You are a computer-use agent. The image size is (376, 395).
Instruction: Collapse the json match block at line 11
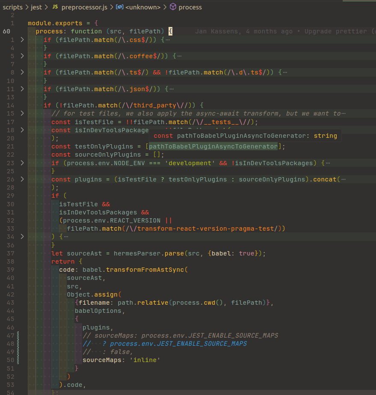[x=22, y=89]
